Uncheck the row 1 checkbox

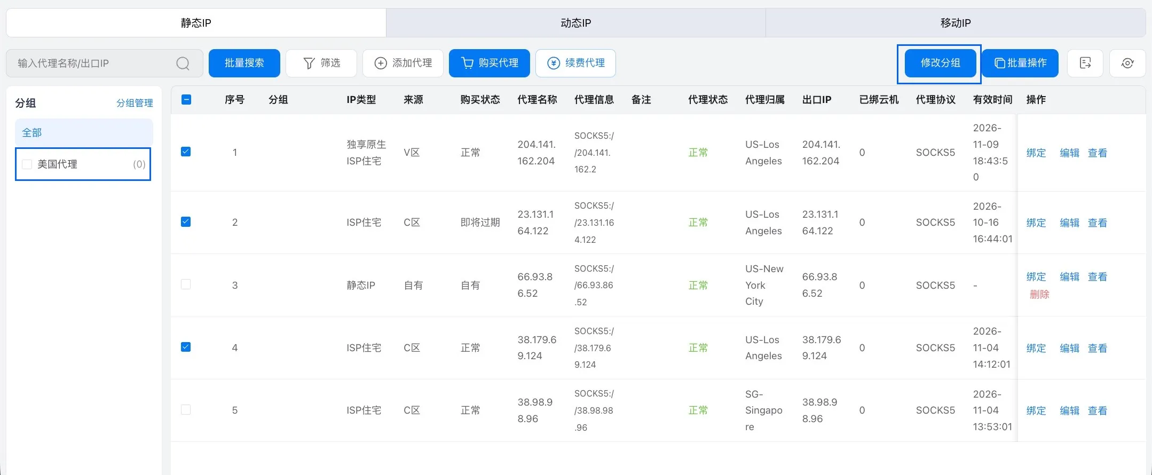point(186,152)
